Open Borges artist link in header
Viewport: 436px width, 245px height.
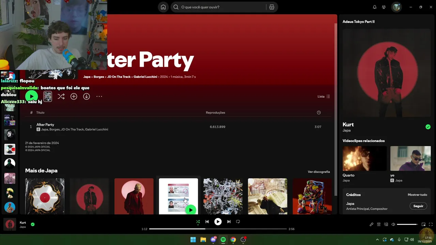tap(99, 77)
